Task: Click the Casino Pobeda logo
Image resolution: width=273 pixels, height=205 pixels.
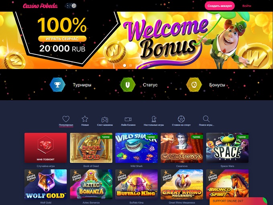Action: tap(40, 6)
